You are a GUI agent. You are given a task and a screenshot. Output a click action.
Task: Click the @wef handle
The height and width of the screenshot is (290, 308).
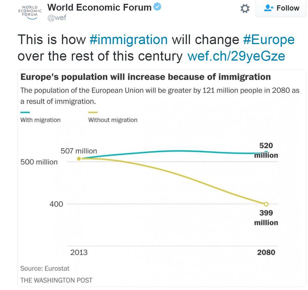coord(57,18)
